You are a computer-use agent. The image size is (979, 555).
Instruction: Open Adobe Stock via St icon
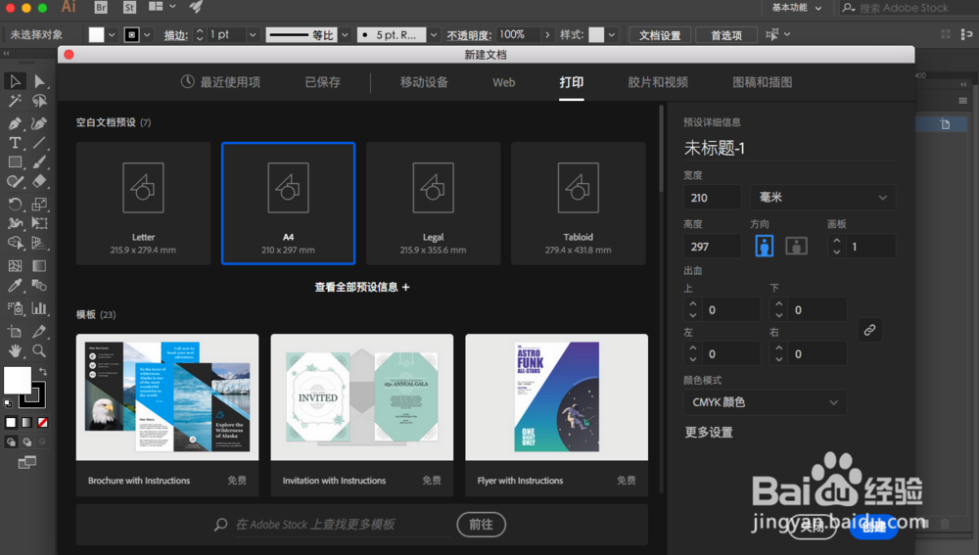pyautogui.click(x=129, y=8)
